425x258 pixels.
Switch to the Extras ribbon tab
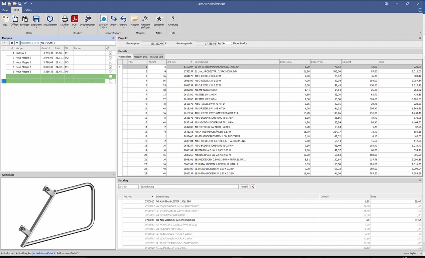coord(28,10)
